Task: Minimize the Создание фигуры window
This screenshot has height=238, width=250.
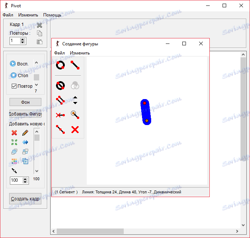Action: [x=168, y=44]
